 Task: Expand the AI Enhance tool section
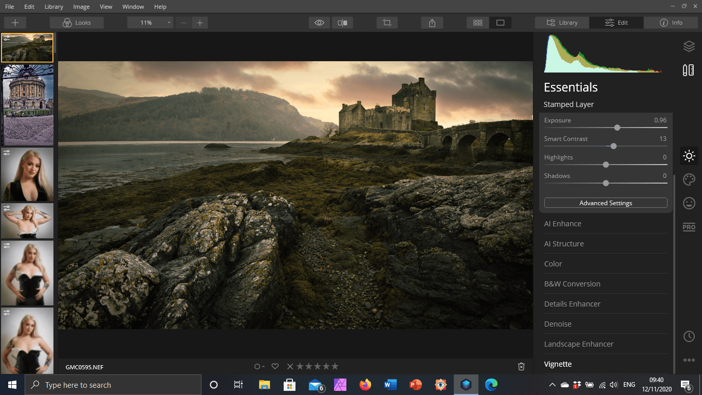[x=563, y=224]
